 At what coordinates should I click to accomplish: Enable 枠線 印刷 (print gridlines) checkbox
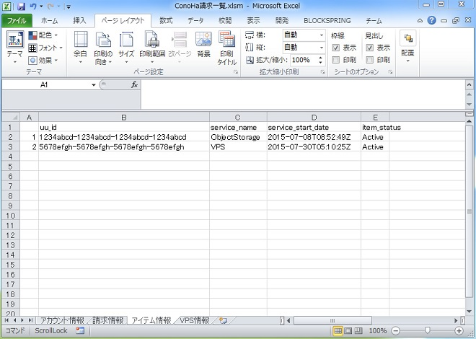[x=336, y=60]
